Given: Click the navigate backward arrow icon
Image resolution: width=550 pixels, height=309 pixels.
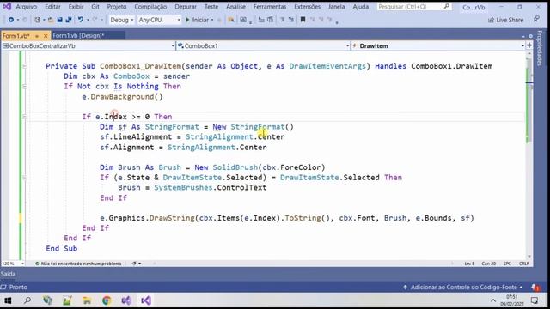Looking at the screenshot, I should point(11,20).
